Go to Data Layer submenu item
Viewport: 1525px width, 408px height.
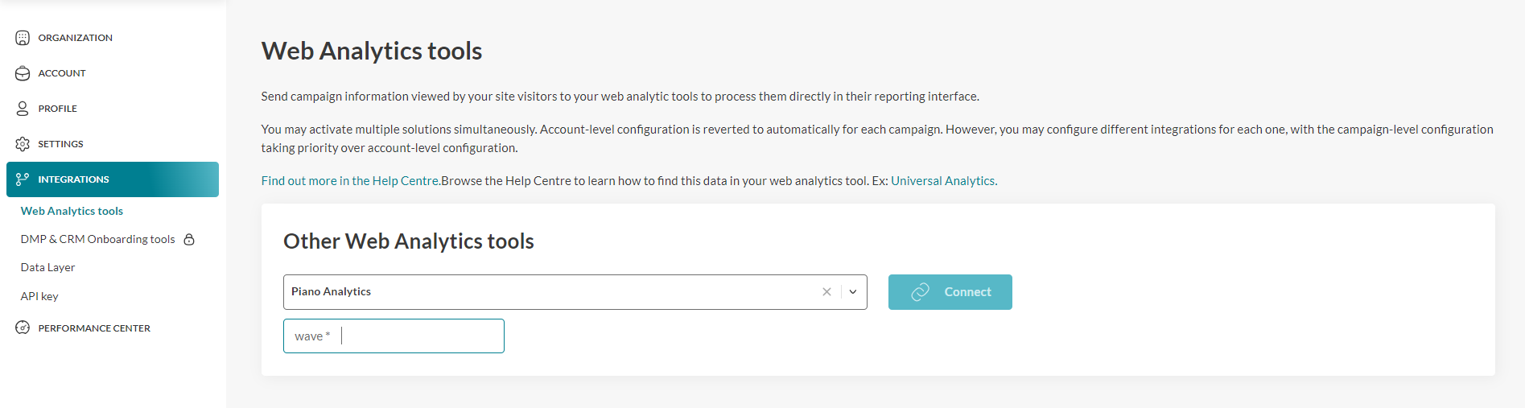(x=47, y=267)
